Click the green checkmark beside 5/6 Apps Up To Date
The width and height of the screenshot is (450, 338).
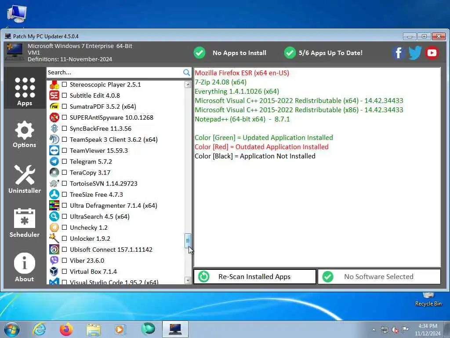(x=290, y=53)
